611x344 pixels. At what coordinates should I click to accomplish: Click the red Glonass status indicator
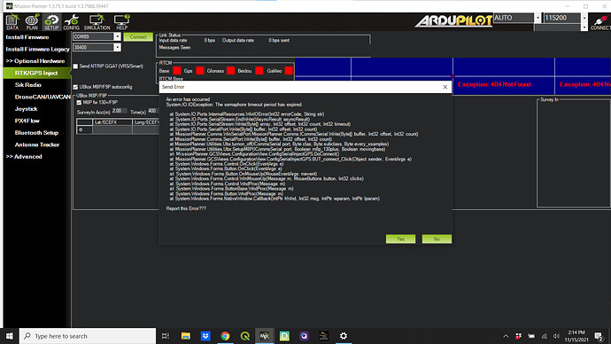[231, 71]
